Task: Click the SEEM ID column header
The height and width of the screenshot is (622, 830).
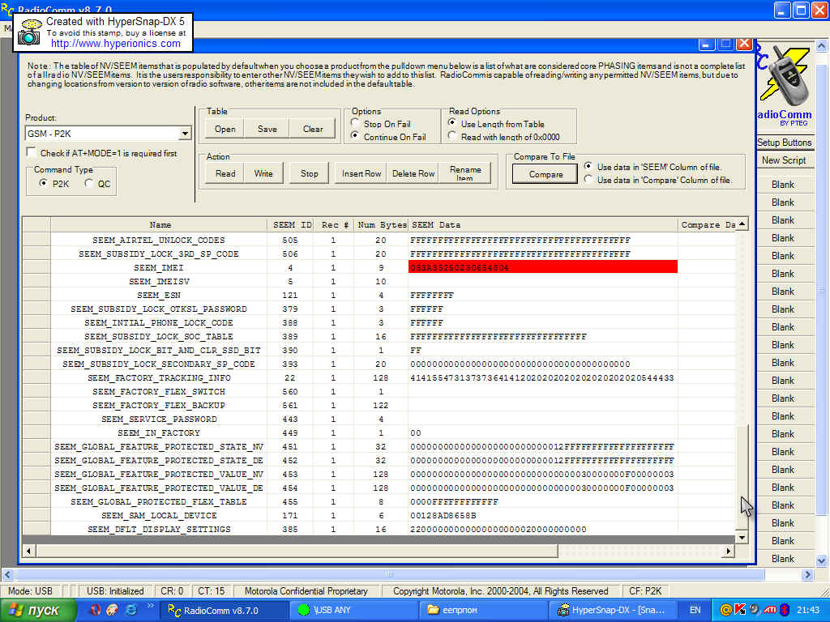Action: pos(291,225)
